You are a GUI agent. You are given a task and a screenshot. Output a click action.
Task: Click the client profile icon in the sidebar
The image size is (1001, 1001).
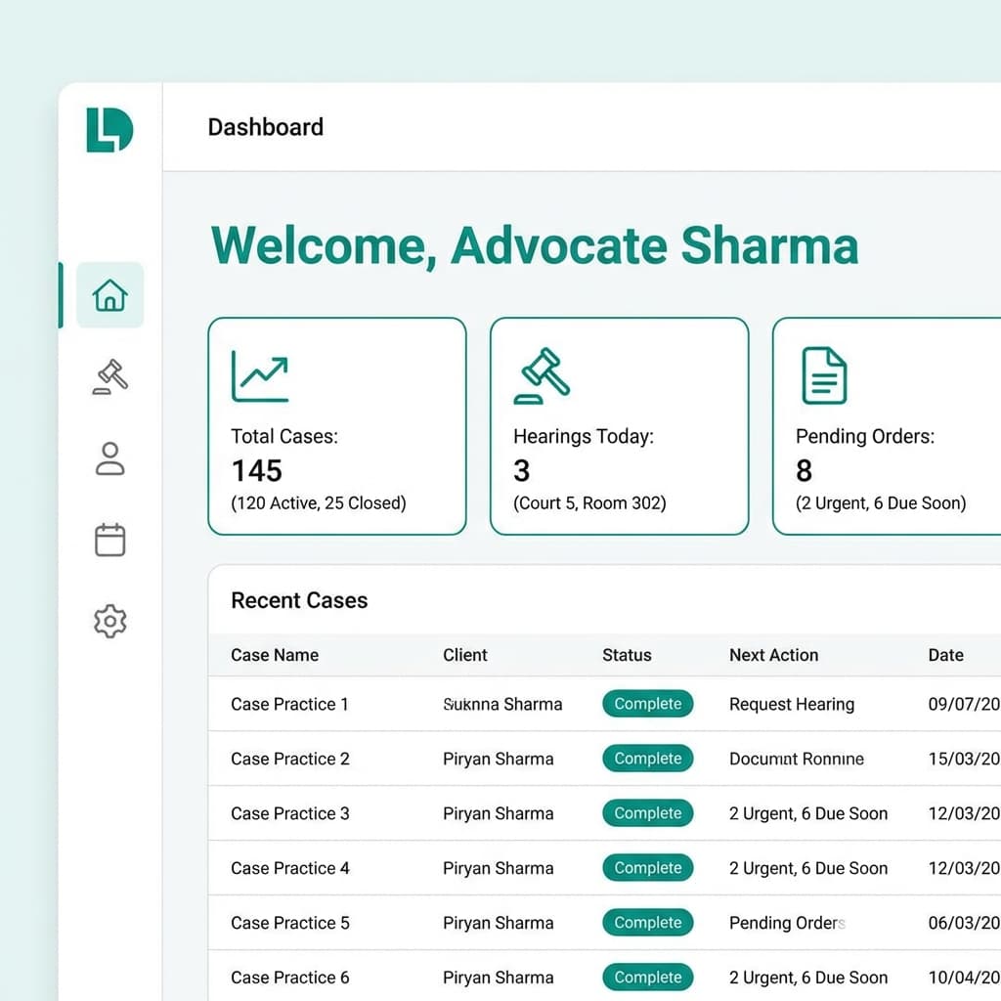coord(109,457)
